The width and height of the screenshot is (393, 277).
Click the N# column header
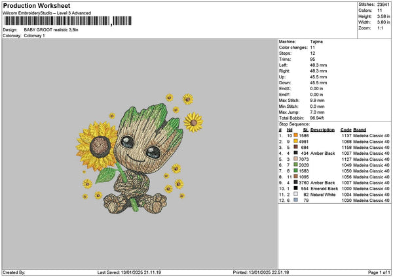(290, 130)
